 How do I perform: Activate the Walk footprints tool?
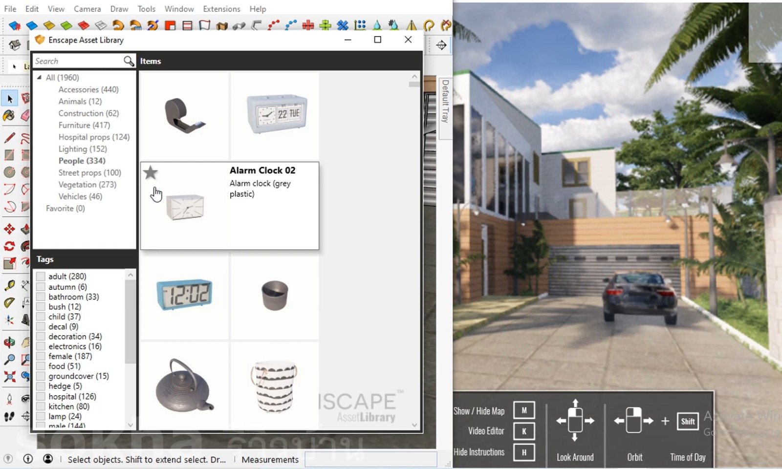click(9, 416)
